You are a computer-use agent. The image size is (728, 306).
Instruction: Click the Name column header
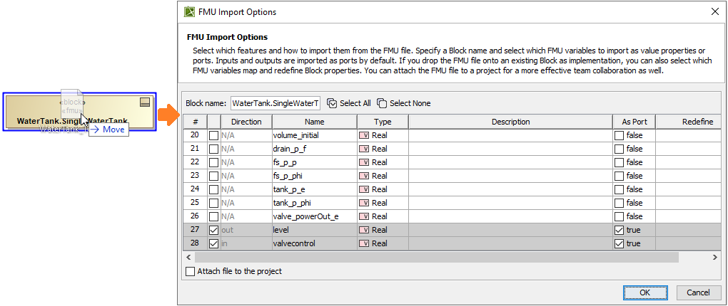(314, 122)
